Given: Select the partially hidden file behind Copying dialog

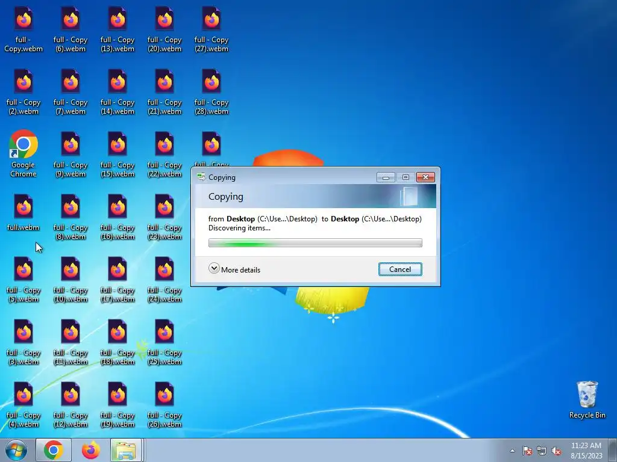Looking at the screenshot, I should point(211,149).
